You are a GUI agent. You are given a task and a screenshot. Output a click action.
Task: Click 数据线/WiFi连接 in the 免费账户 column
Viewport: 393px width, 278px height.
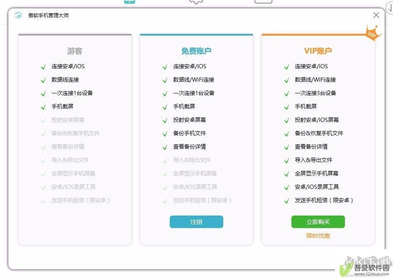(x=194, y=80)
